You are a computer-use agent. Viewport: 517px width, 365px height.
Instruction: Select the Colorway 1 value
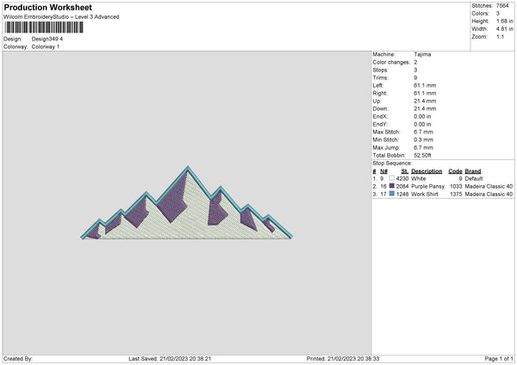click(46, 46)
